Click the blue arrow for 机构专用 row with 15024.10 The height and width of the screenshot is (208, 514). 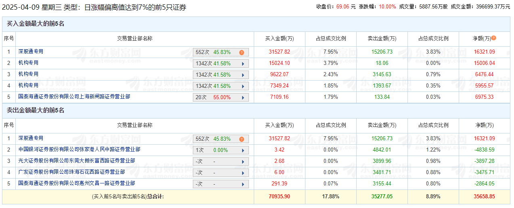click(x=243, y=64)
